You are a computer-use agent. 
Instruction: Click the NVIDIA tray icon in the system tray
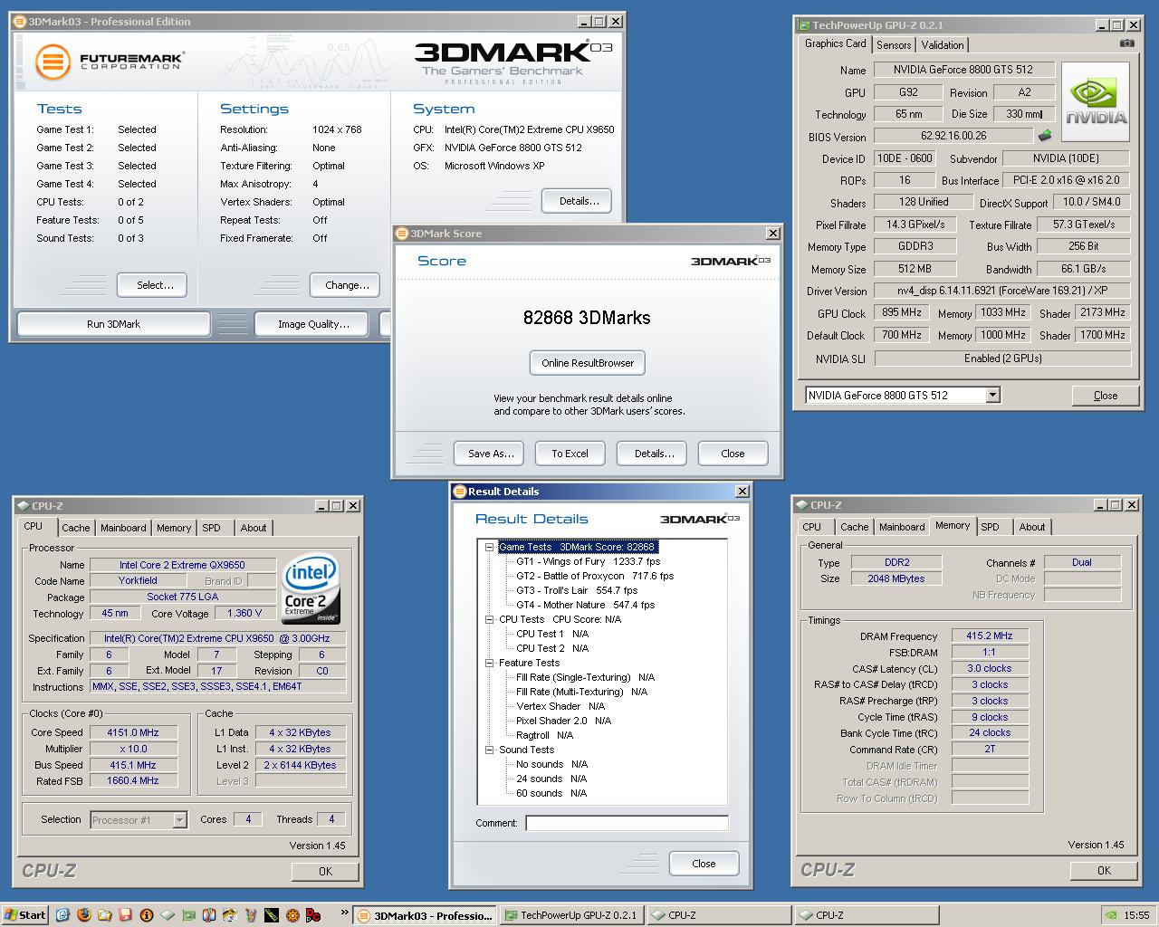click(x=1109, y=915)
